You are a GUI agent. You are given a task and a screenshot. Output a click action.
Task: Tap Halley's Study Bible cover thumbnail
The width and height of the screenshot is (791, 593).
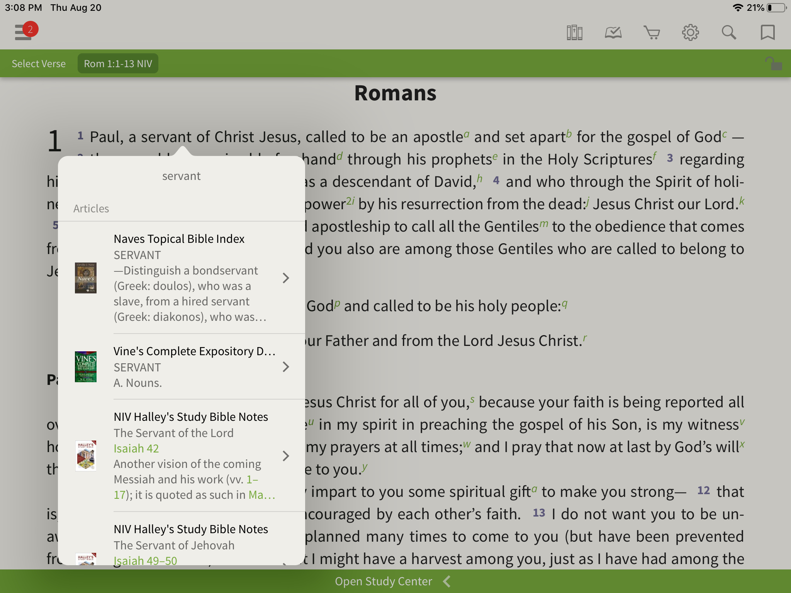coord(85,456)
